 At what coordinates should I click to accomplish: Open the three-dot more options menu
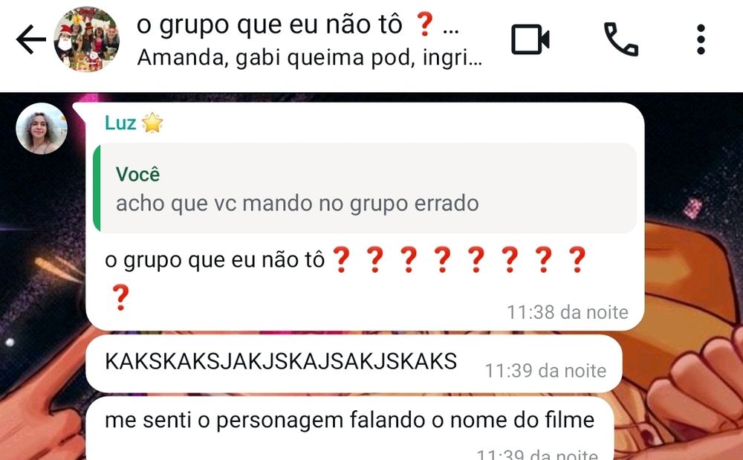(701, 39)
